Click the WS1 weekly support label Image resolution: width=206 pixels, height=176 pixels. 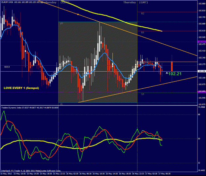7,67
